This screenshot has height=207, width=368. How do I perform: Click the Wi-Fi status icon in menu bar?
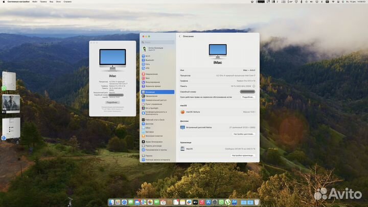pos(333,2)
